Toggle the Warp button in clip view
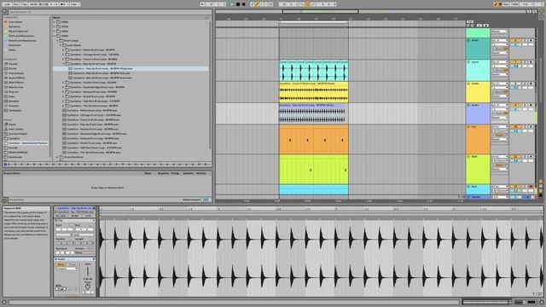Image resolution: width=546 pixels, height=307 pixels. tap(61, 264)
